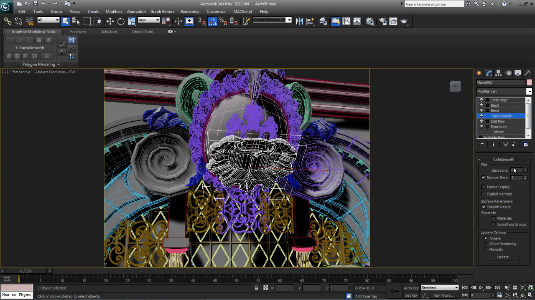This screenshot has height=300, width=535.
Task: Toggle visibility bulb of UVW Map modifier
Action: coord(481,100)
